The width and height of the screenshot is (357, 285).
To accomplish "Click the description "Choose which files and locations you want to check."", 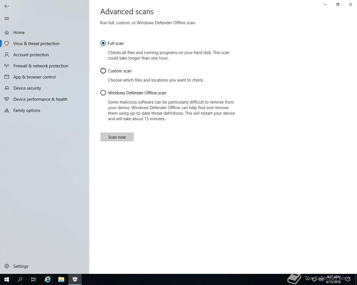I will [x=156, y=80].
